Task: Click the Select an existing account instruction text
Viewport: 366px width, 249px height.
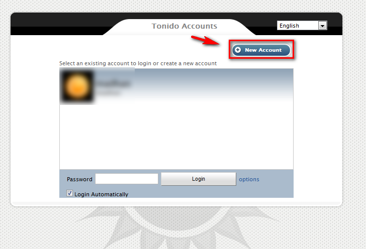Action: click(x=138, y=63)
